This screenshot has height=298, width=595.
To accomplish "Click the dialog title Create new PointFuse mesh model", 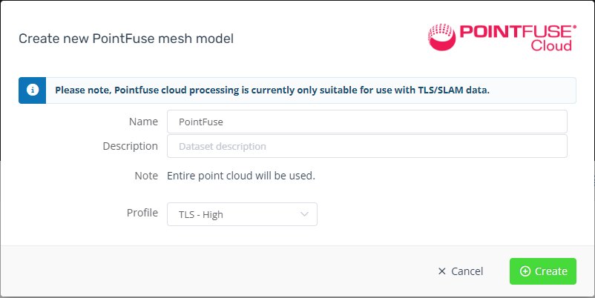I will [x=126, y=38].
